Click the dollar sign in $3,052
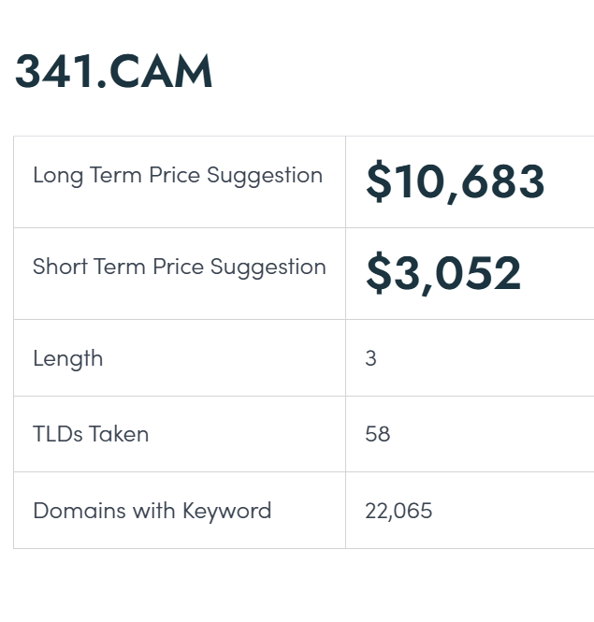 point(379,273)
